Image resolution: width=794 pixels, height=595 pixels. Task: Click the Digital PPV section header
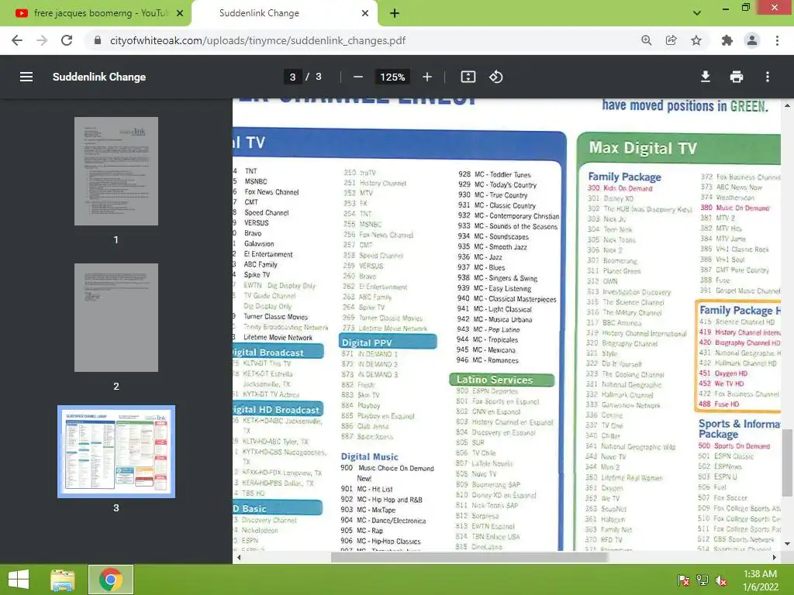pos(388,342)
